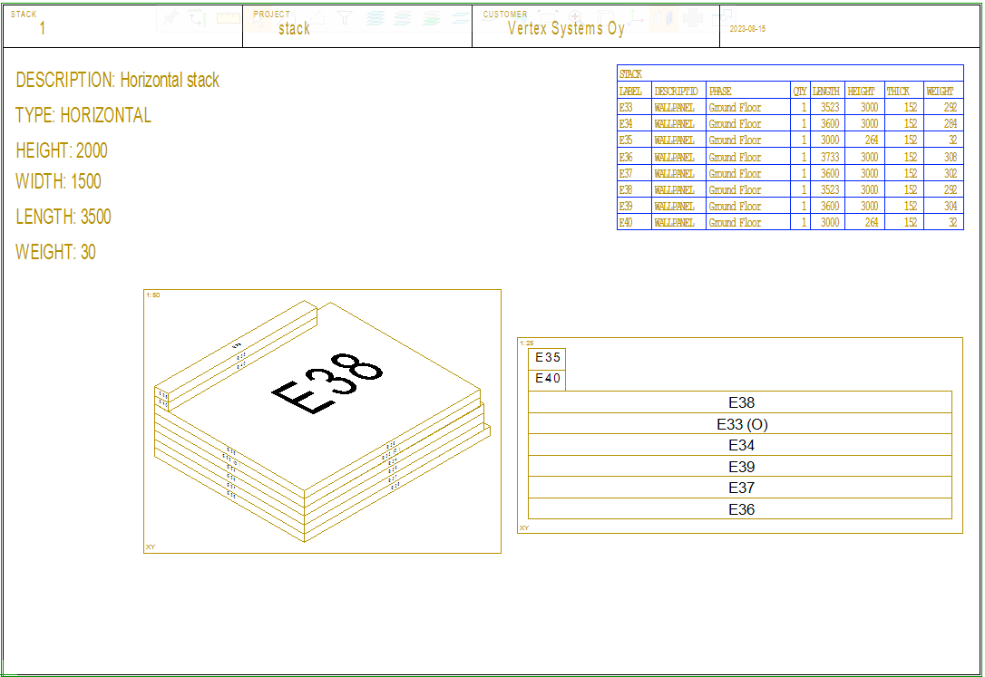The height and width of the screenshot is (677, 985).
Task: Click the E40 label in the side diagram
Action: coord(547,379)
